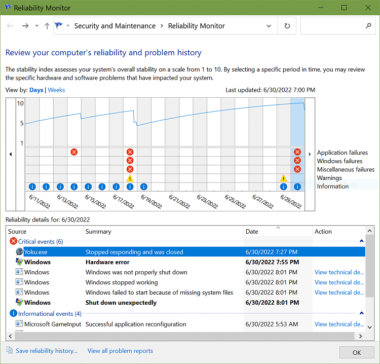Select information icon for 6/15/2022
Viewport: 380px width, 364px height.
[88, 187]
